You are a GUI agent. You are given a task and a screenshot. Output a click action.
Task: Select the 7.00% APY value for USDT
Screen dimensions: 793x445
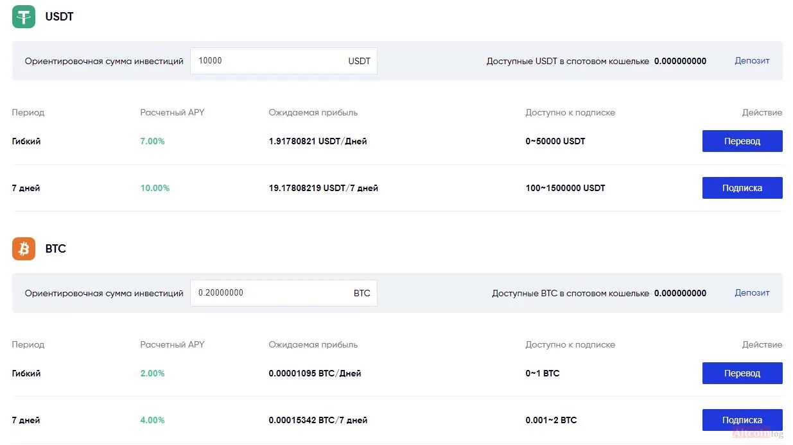click(x=152, y=141)
